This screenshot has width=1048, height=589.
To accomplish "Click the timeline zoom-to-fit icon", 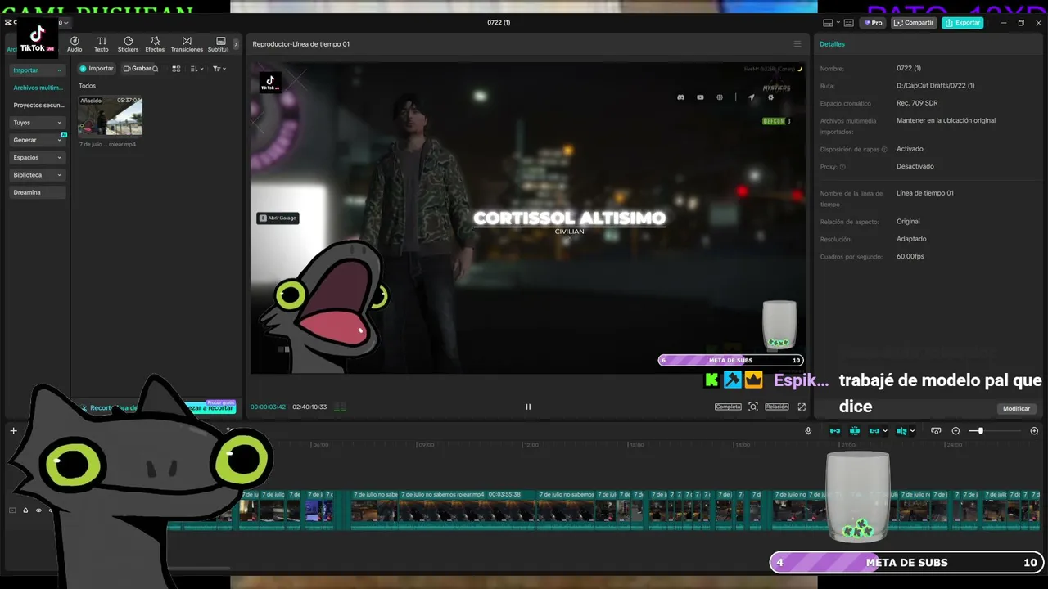I will tap(936, 431).
